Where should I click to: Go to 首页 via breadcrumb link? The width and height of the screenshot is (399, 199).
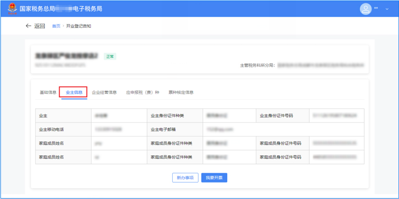(56, 26)
